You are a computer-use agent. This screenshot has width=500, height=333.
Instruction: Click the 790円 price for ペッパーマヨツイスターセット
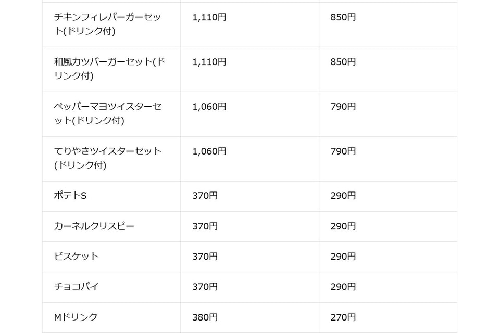(x=343, y=107)
